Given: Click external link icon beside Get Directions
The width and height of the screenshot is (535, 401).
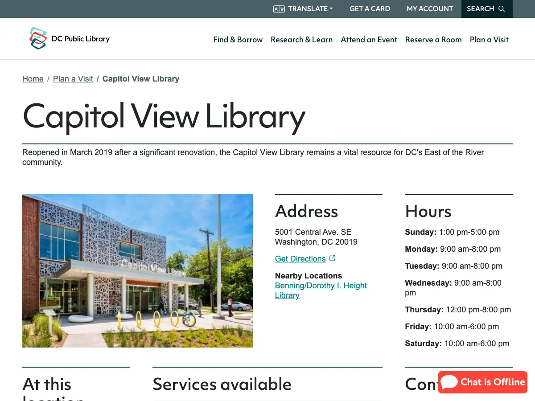Looking at the screenshot, I should [x=332, y=258].
